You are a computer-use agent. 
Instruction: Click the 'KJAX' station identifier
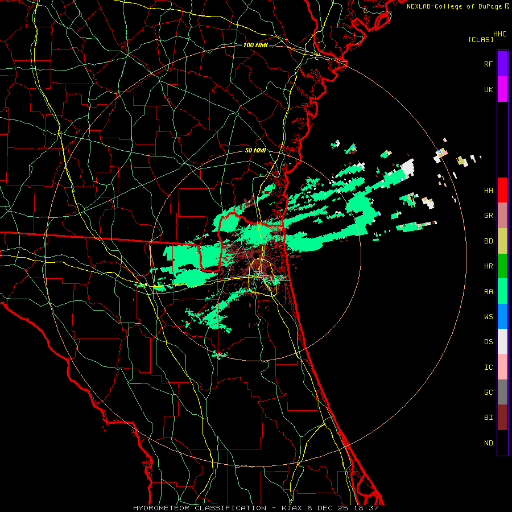pos(292,508)
